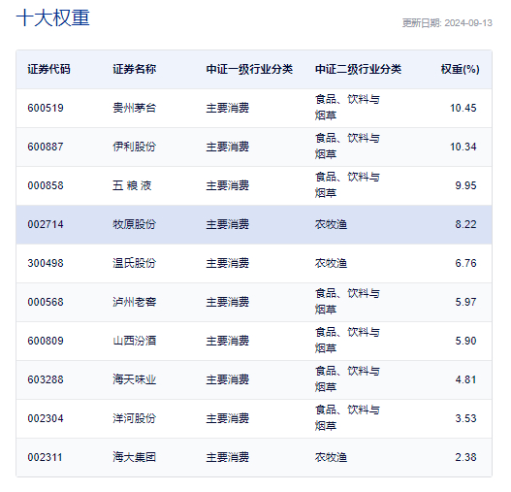The image size is (511, 492).
Task: Select stock code 300498
Action: click(46, 263)
